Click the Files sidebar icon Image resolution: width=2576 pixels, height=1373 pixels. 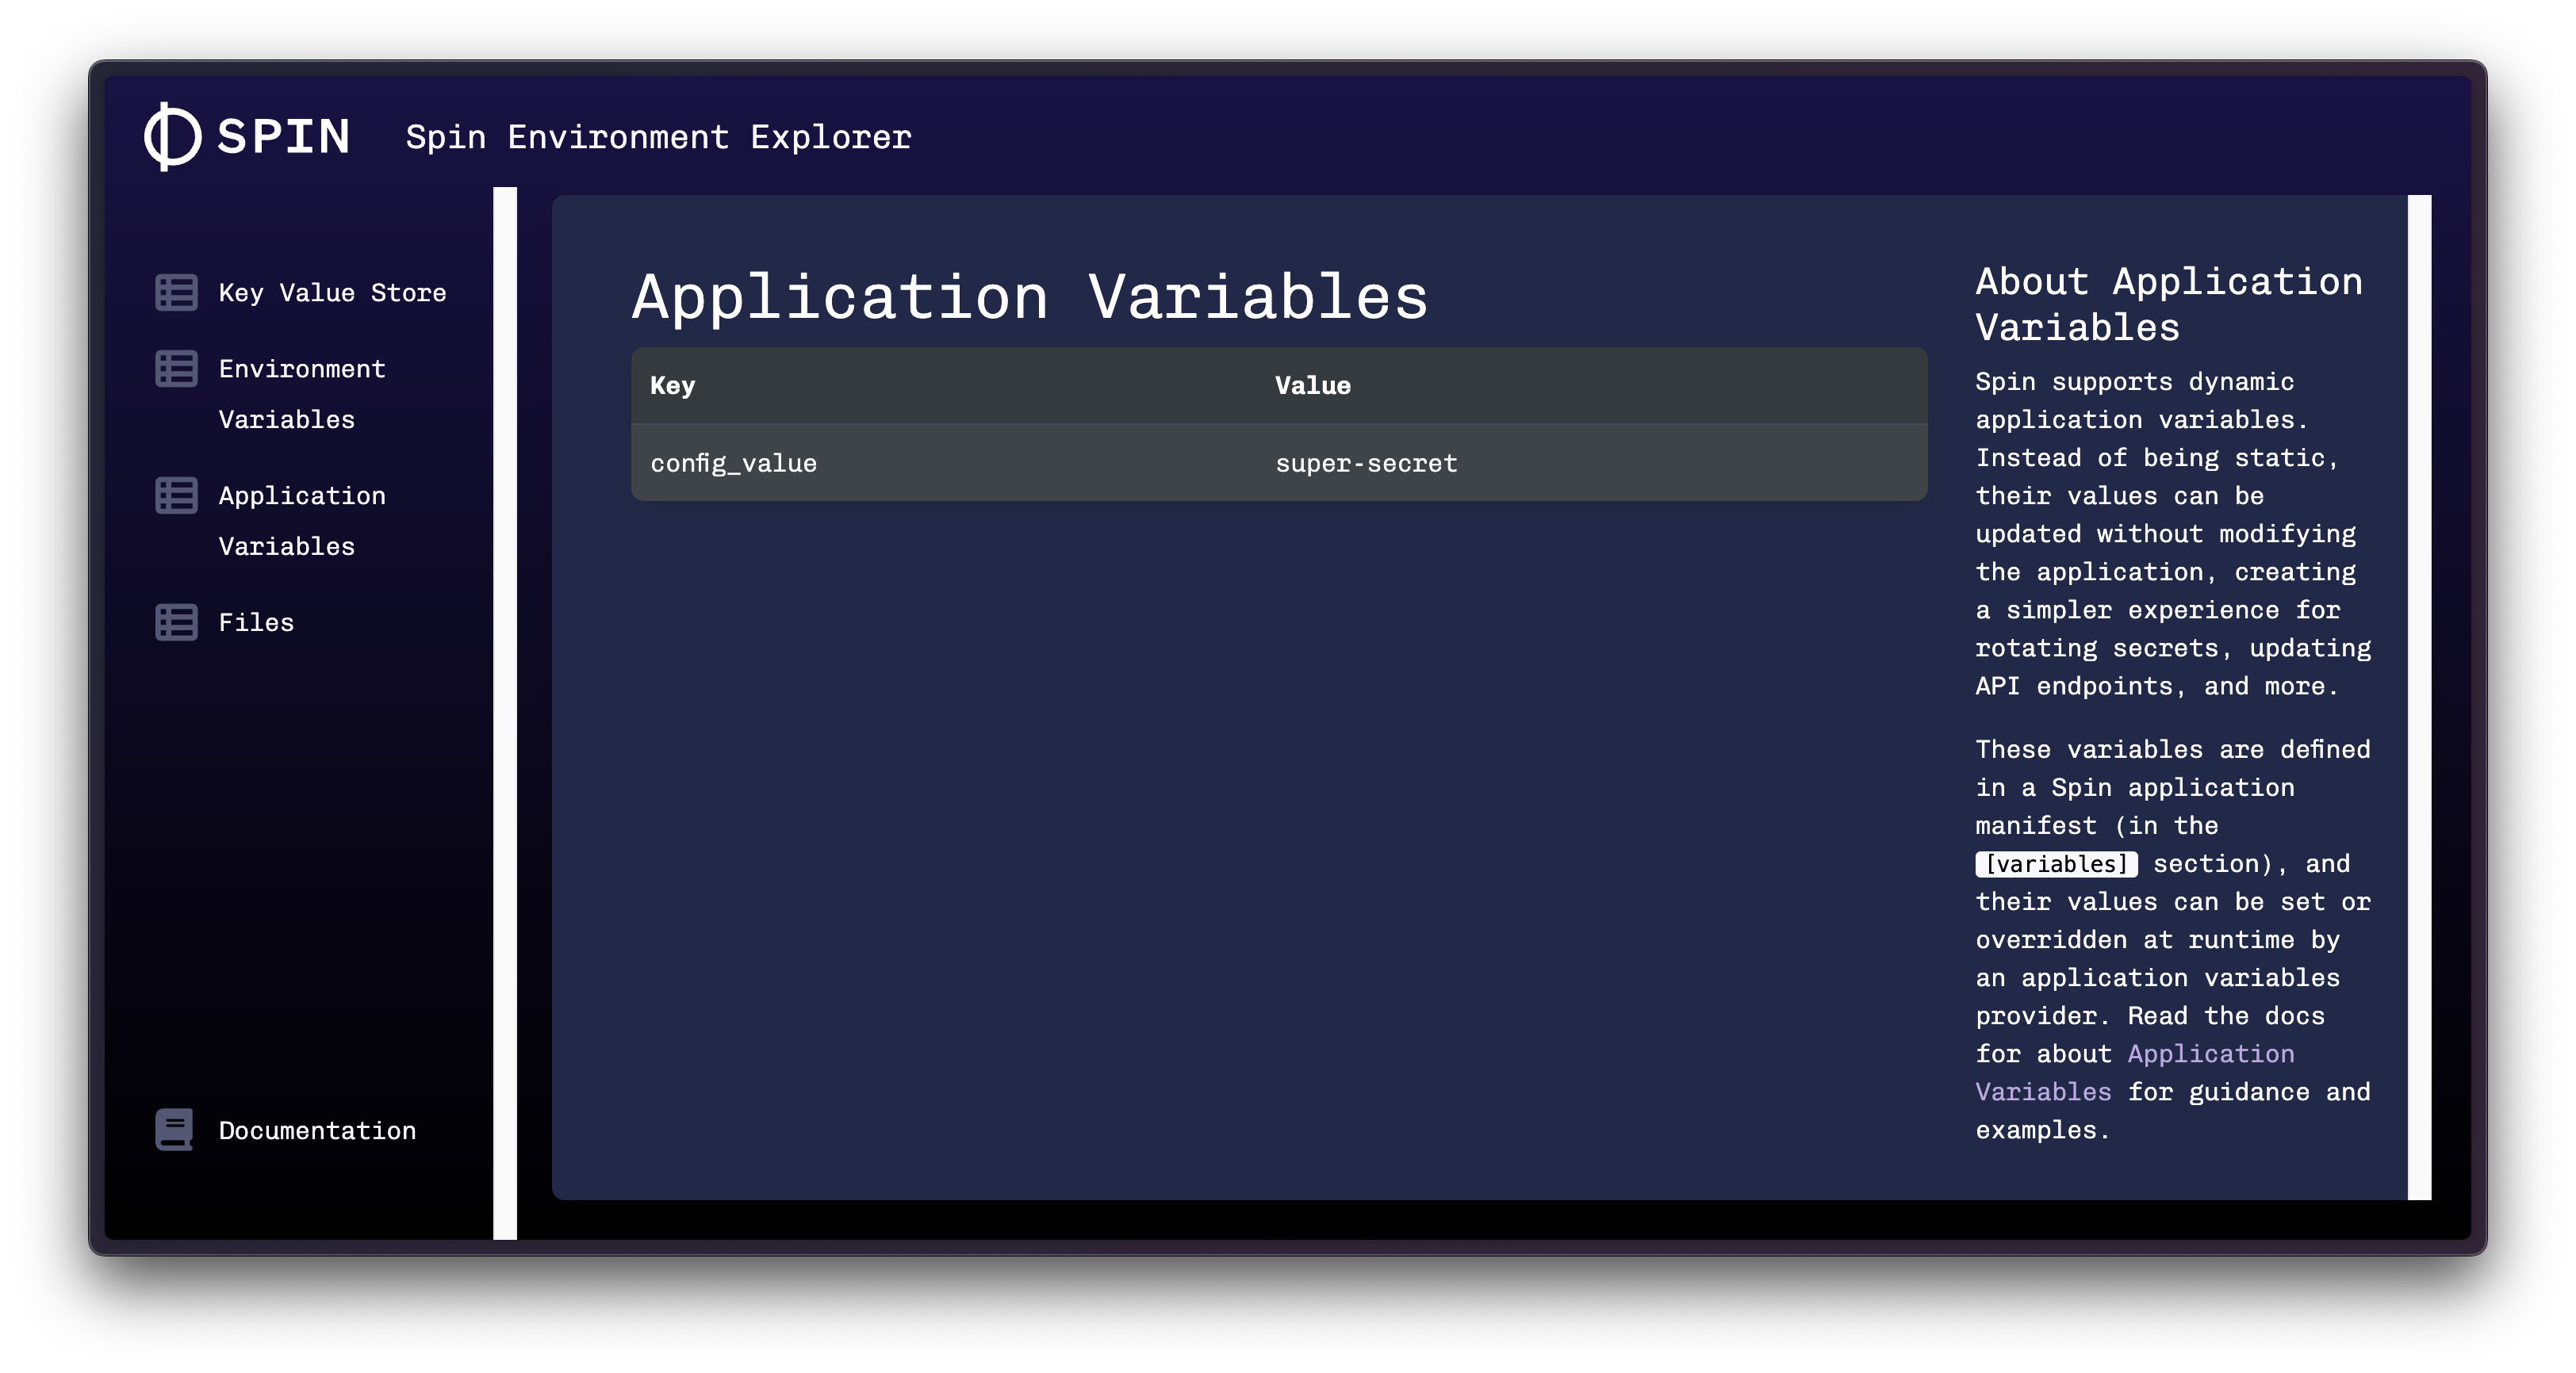(x=175, y=621)
